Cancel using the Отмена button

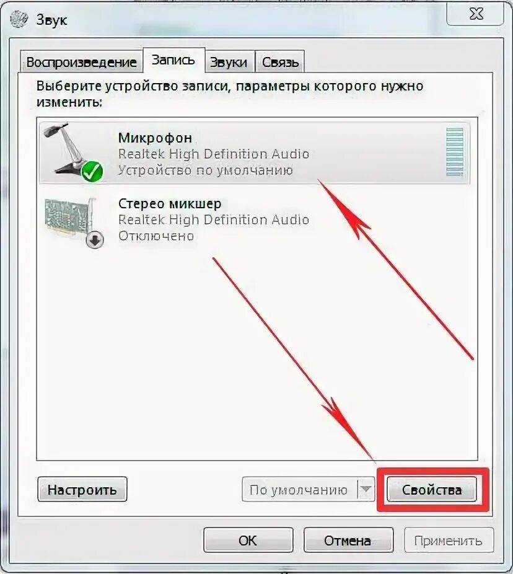click(x=348, y=540)
